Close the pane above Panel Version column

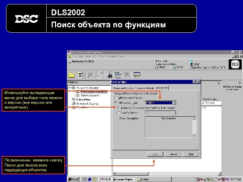tap(219, 83)
